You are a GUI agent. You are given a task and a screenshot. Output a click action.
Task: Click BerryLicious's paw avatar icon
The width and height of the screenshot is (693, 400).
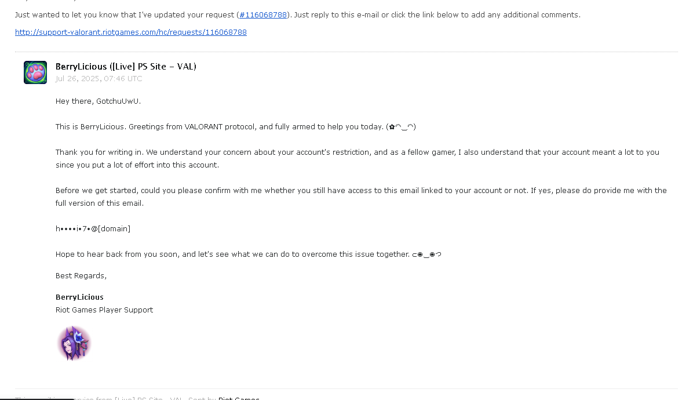pyautogui.click(x=35, y=72)
